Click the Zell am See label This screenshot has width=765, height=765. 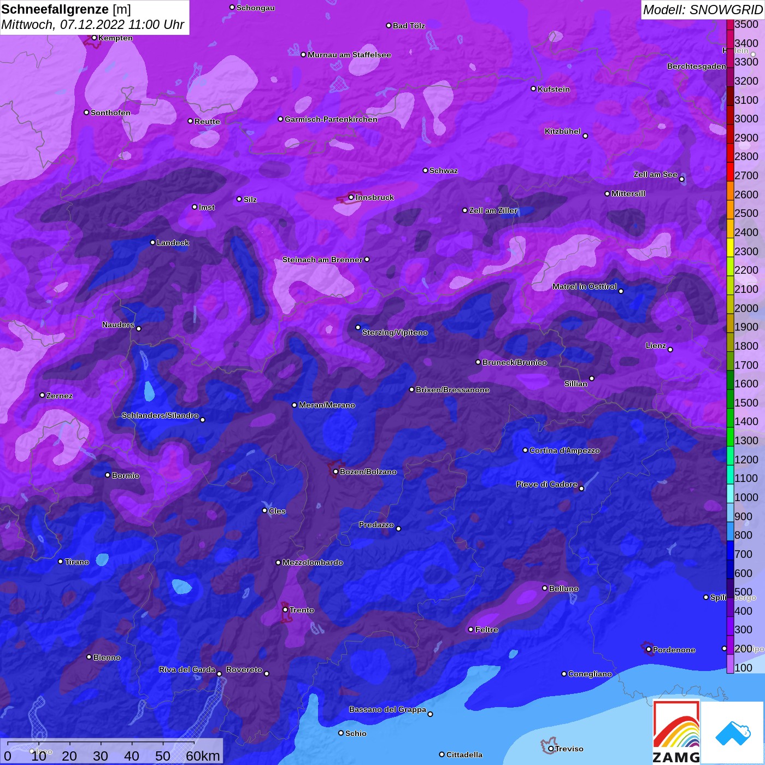(656, 174)
